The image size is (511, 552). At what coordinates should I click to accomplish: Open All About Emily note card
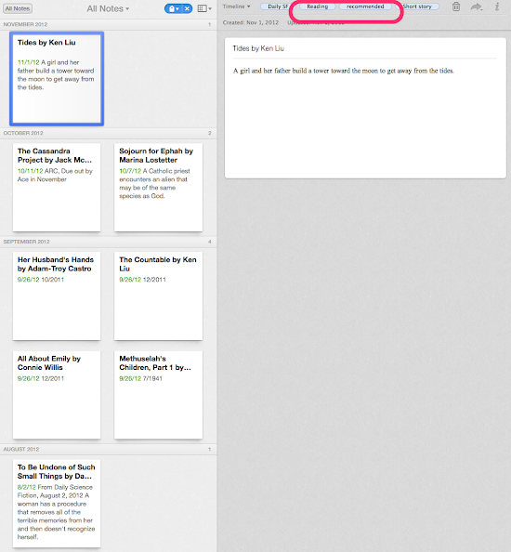pos(57,395)
